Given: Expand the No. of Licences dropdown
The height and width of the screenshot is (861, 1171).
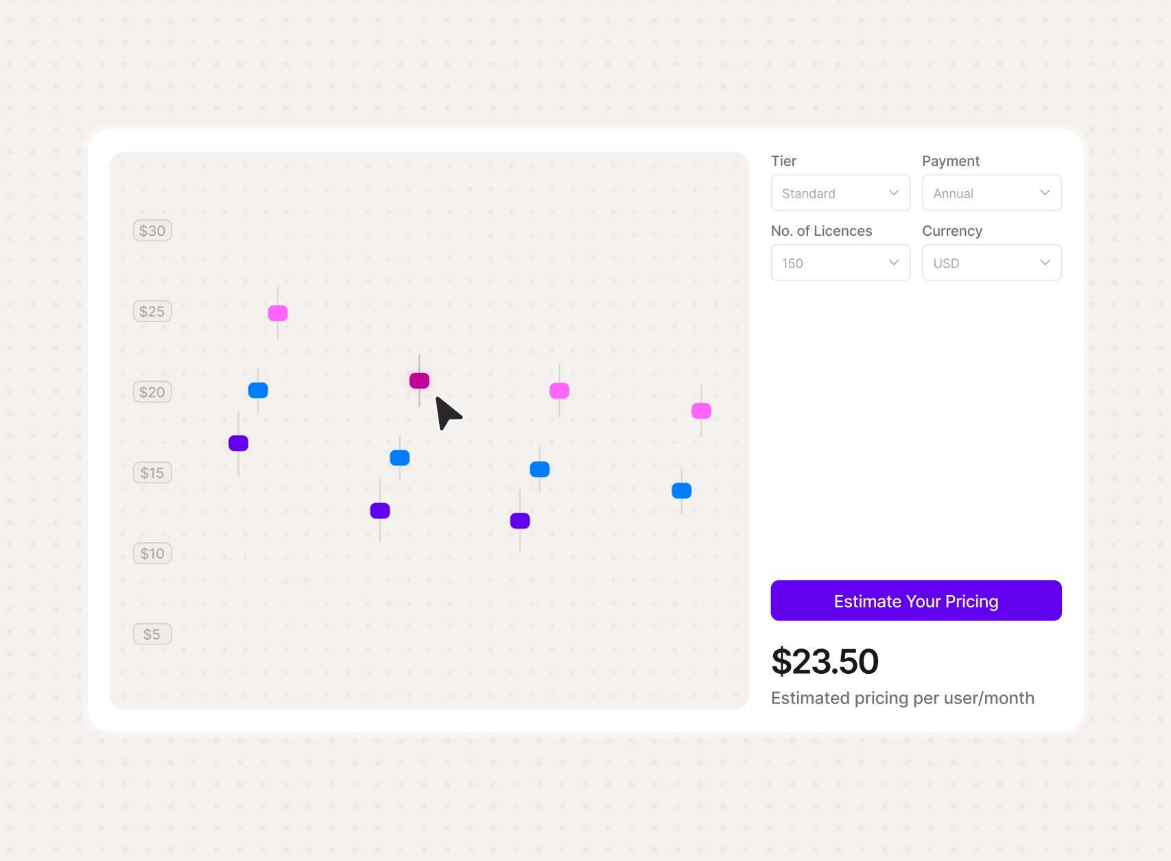Looking at the screenshot, I should (x=840, y=263).
